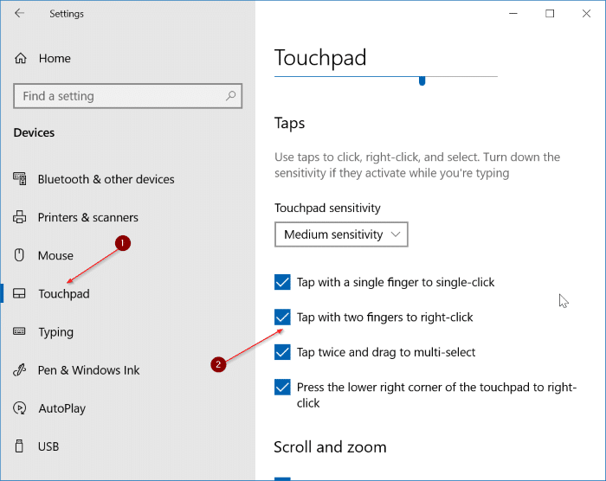Uncheck Press the lower right corner checkbox
The height and width of the screenshot is (481, 606).
click(282, 387)
